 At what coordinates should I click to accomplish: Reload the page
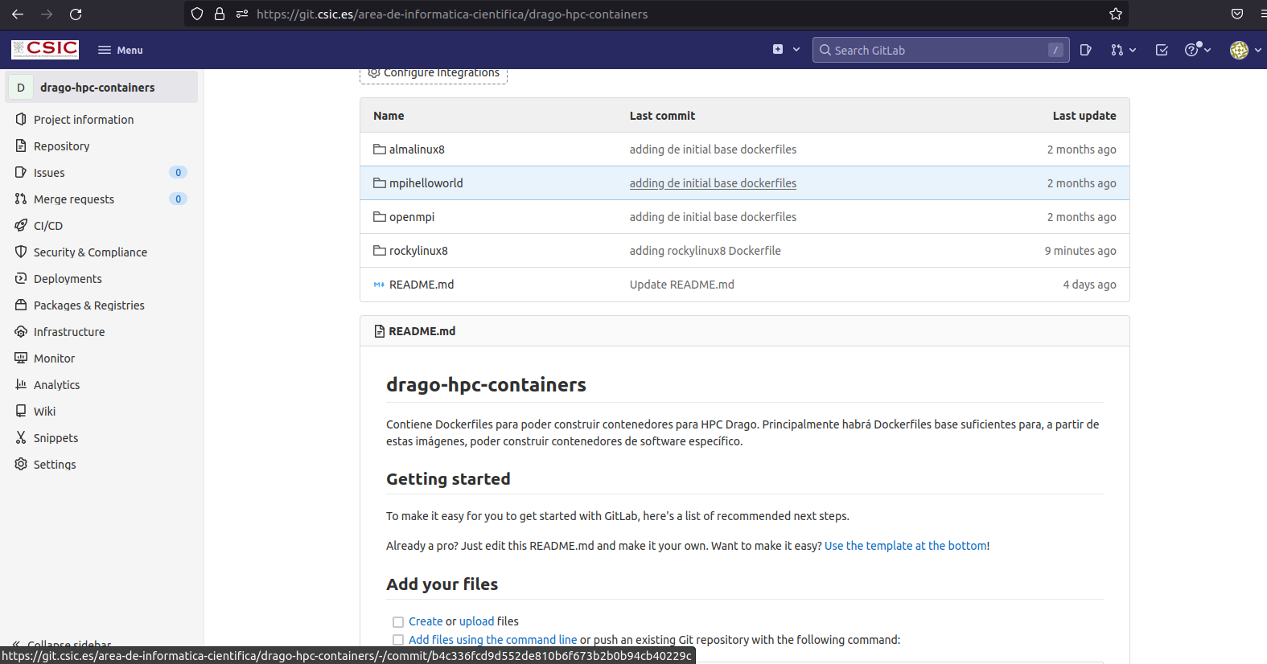[76, 14]
